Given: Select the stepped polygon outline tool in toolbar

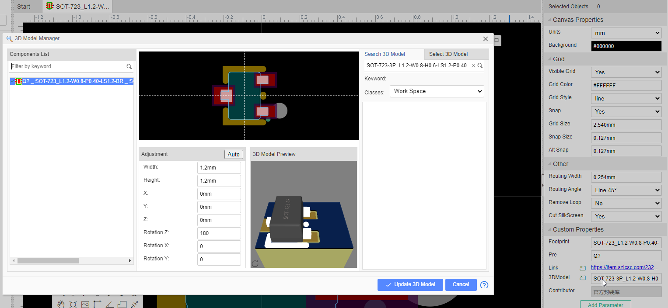Looking at the screenshot, I should 122,304.
